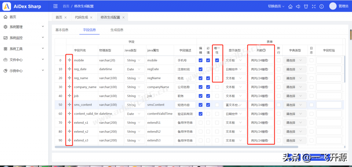This screenshot has width=352, height=167.
Task: Switch to 生成信息 tab
Action: (x=117, y=30)
